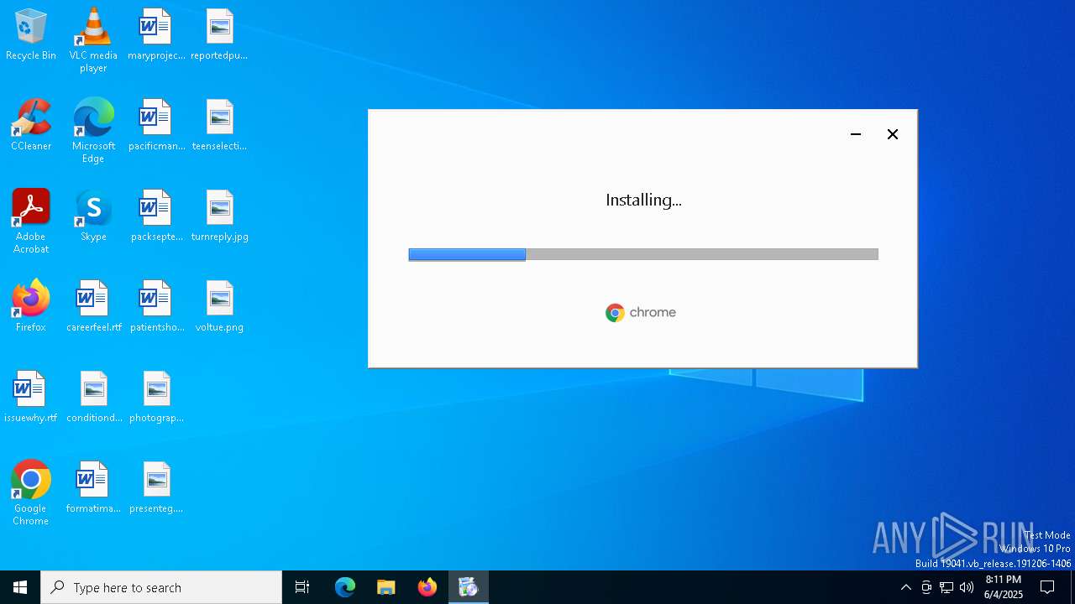The height and width of the screenshot is (604, 1075).
Task: Select the photograp... image file
Action: click(x=156, y=398)
